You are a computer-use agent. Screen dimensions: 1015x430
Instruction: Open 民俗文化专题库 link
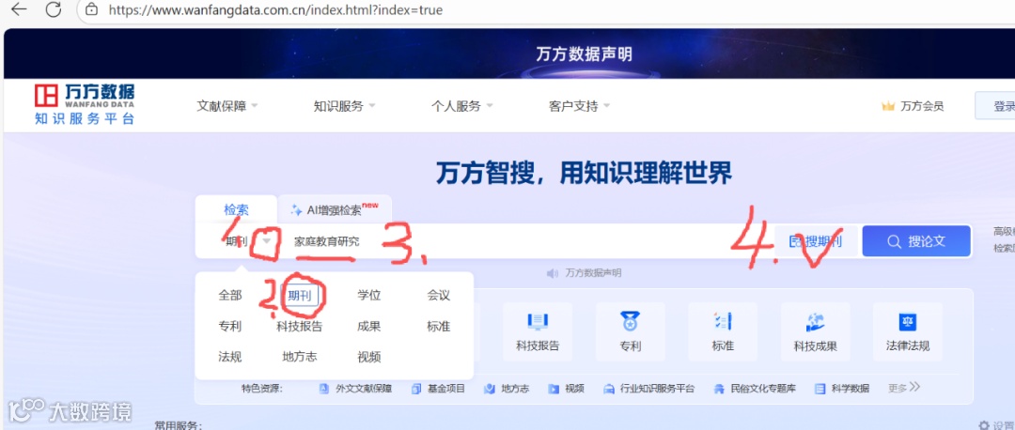754,389
